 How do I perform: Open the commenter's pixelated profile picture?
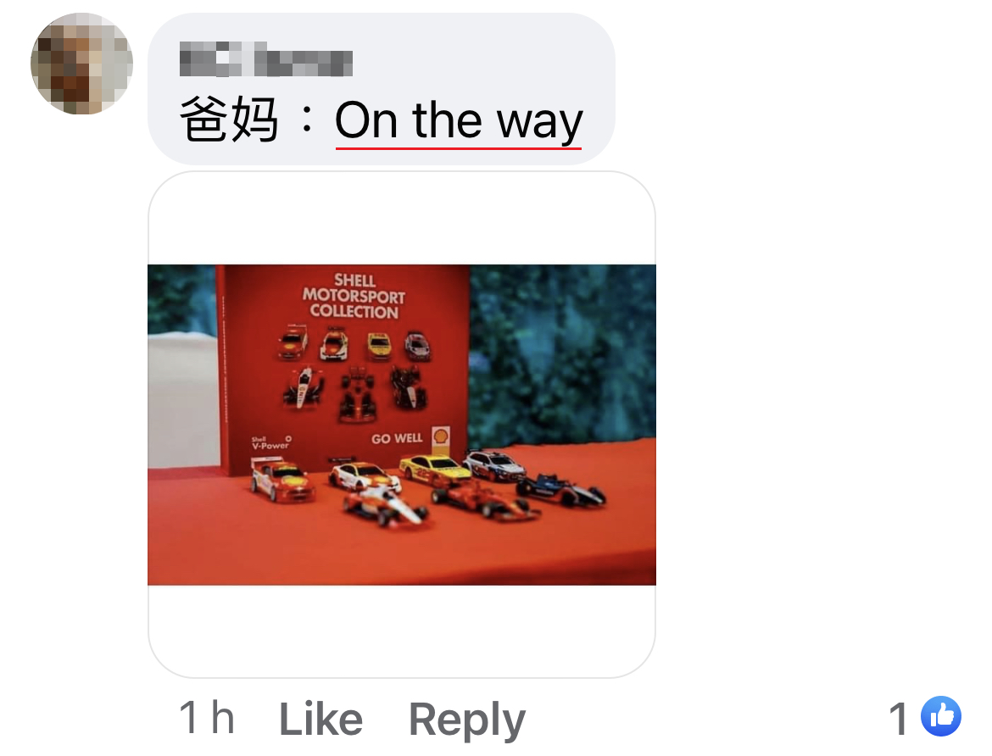[x=81, y=64]
